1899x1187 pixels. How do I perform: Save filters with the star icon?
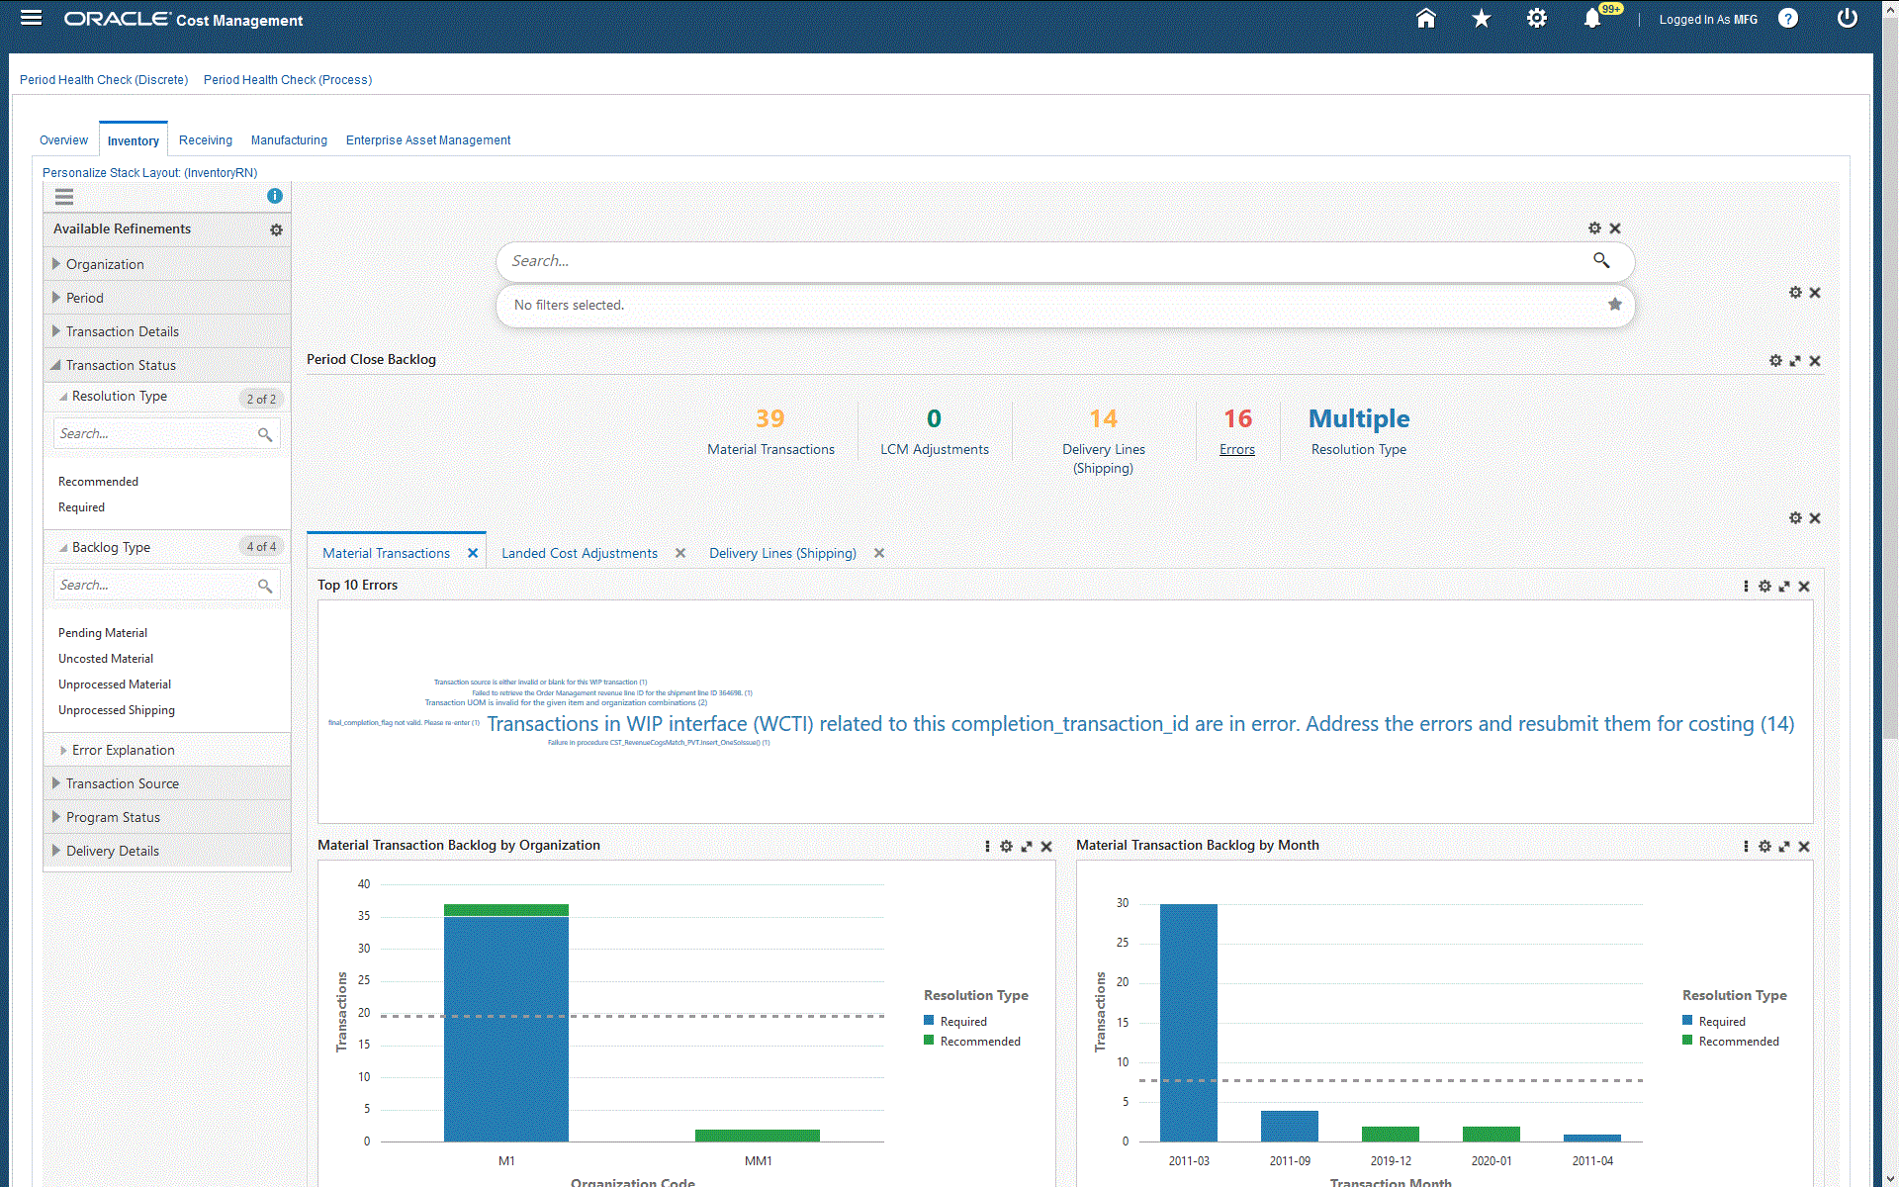pyautogui.click(x=1614, y=305)
